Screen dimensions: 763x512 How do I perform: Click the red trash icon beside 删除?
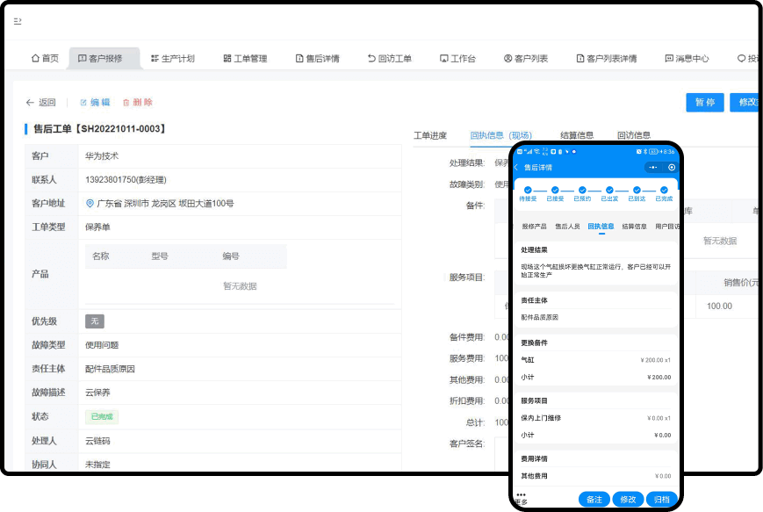(x=126, y=103)
